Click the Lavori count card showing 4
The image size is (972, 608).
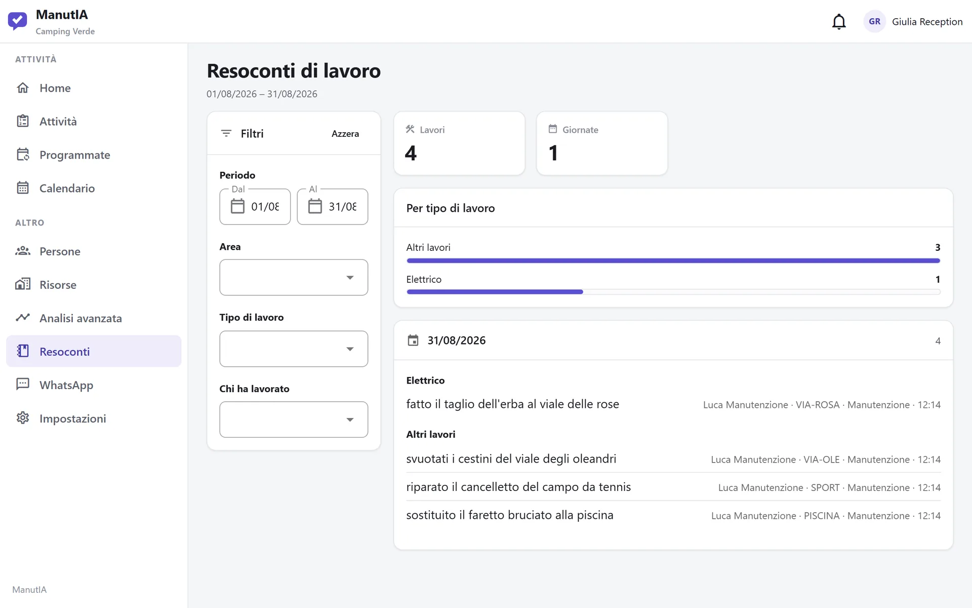coord(459,143)
